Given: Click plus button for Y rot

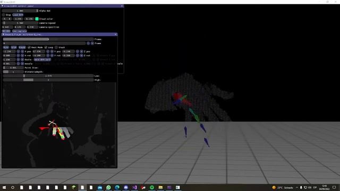Looking at the screenshot, I should (x=52, y=55).
